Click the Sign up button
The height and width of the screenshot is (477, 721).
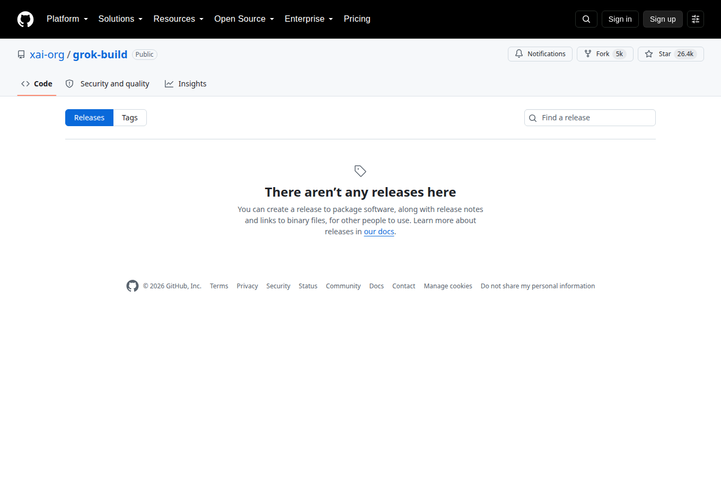663,19
